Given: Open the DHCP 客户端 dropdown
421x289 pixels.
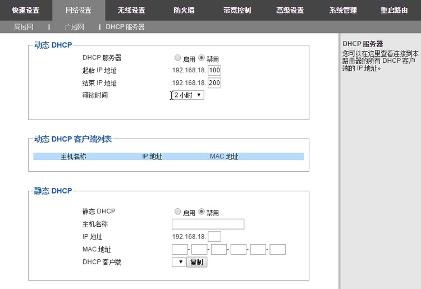Looking at the screenshot, I should click(179, 262).
